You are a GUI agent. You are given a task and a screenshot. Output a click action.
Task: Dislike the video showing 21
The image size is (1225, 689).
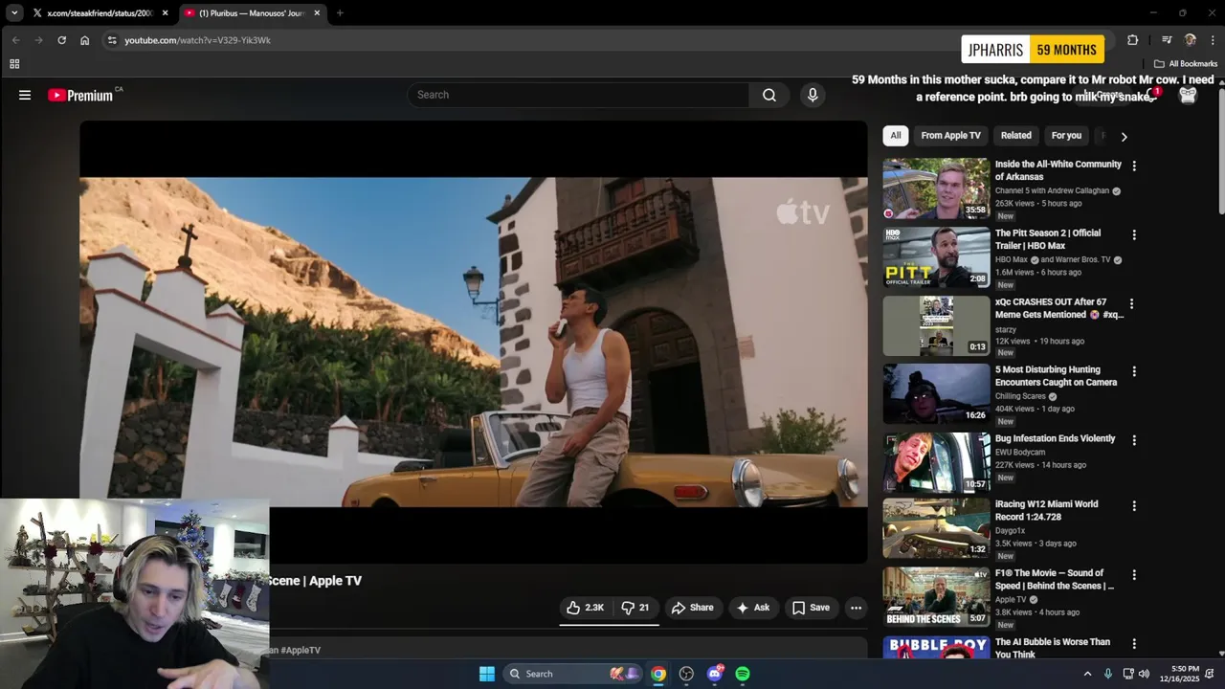(x=635, y=608)
